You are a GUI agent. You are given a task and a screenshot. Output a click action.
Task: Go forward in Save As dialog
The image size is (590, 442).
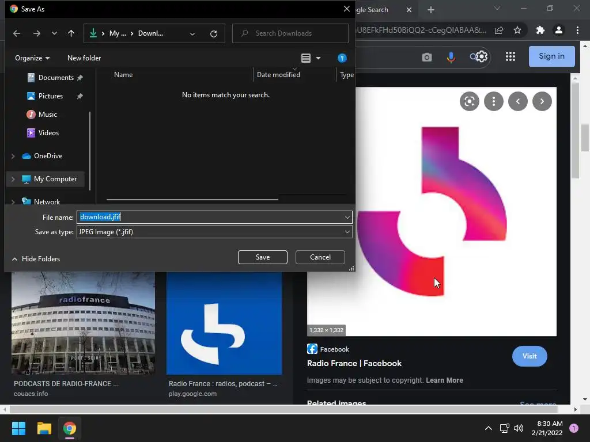[x=36, y=33]
